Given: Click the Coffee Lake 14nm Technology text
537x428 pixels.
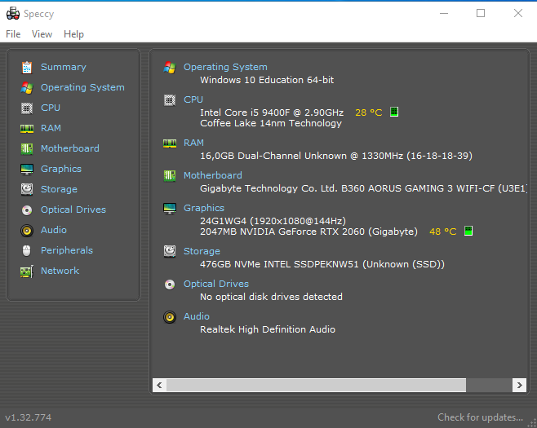Looking at the screenshot, I should [271, 123].
